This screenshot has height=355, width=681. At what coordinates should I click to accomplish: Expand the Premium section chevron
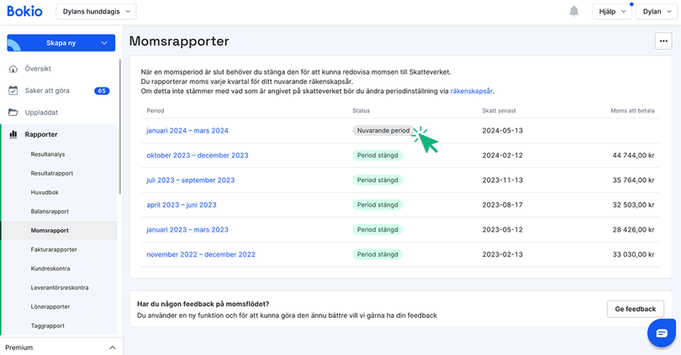pyautogui.click(x=112, y=347)
